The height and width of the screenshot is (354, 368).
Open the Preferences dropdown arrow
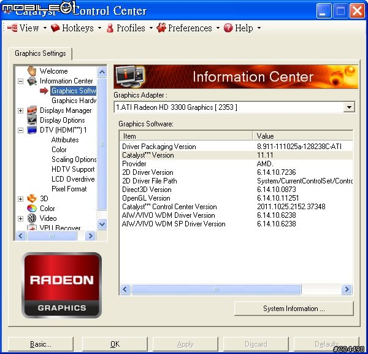tap(218, 28)
